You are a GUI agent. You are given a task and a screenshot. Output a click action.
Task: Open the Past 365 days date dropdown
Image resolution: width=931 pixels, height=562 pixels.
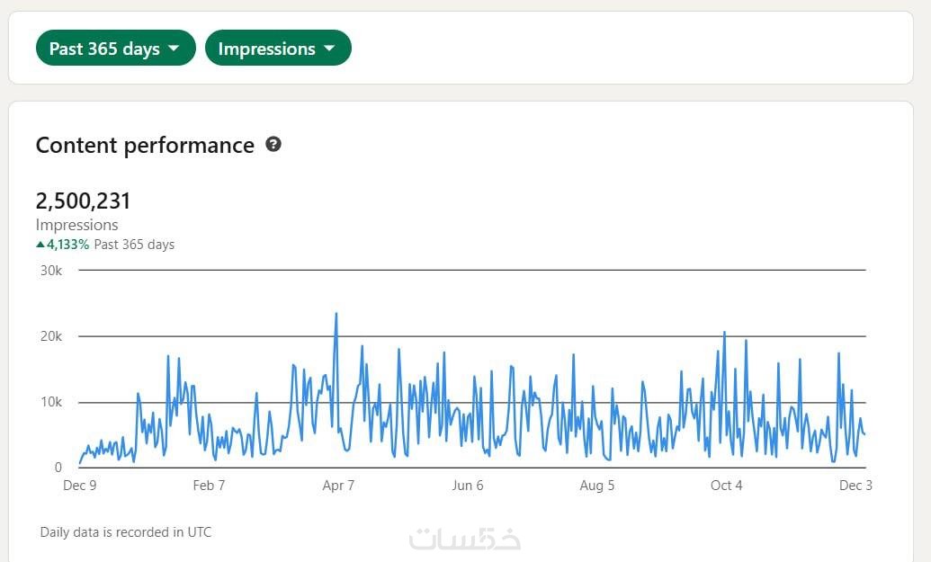[115, 49]
